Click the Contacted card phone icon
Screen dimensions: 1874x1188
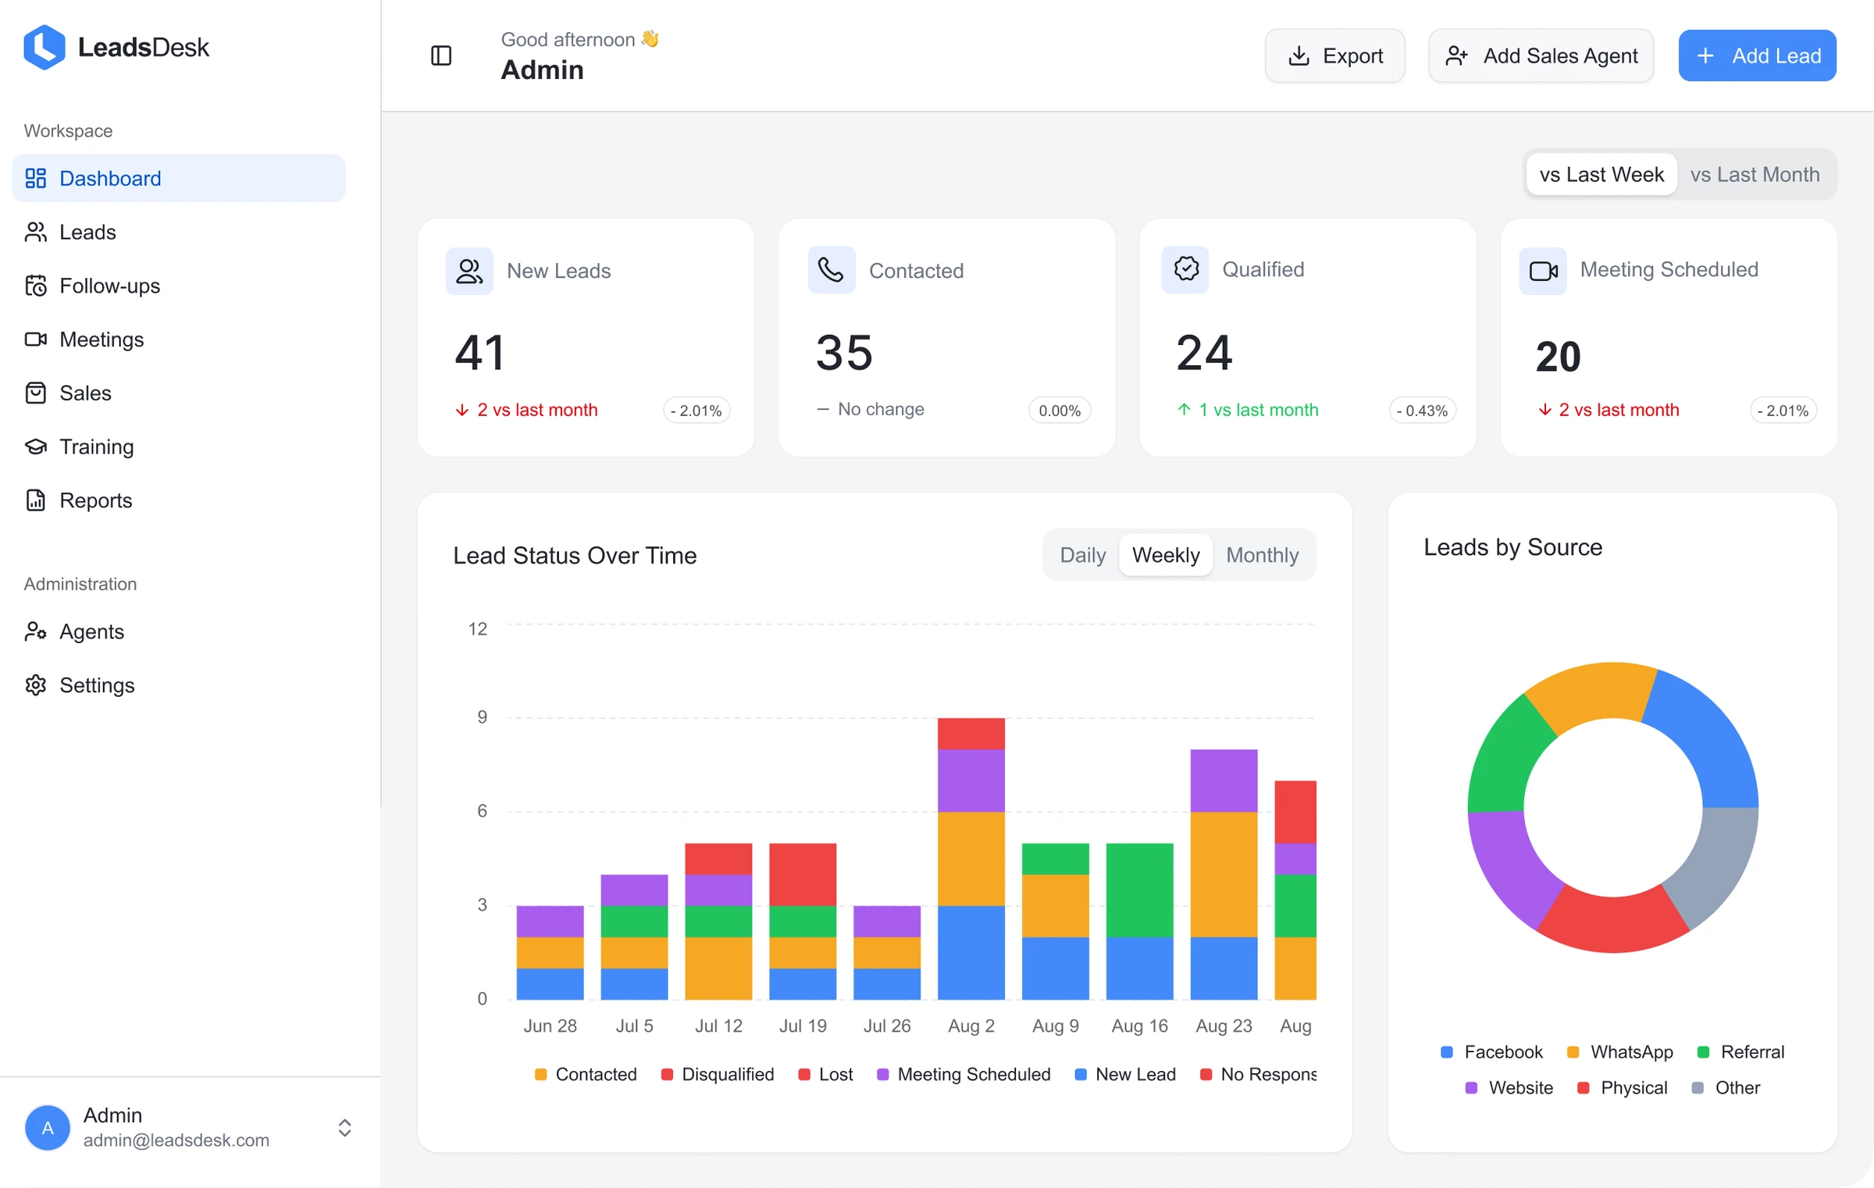(832, 271)
